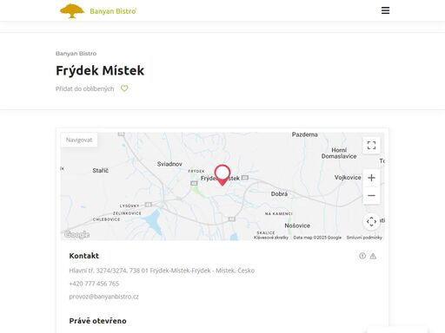Click Přidat do oblíbených text
The width and height of the screenshot is (445, 333).
[84, 88]
